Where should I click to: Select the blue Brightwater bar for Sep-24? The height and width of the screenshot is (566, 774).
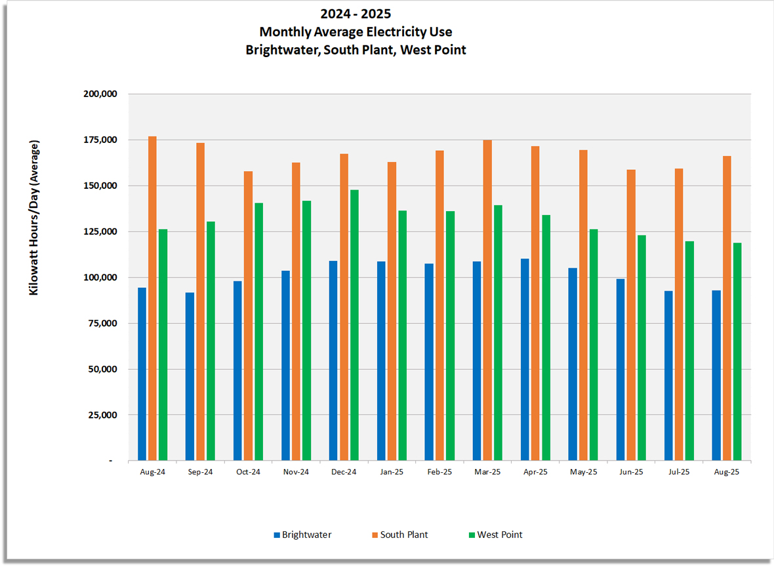190,376
